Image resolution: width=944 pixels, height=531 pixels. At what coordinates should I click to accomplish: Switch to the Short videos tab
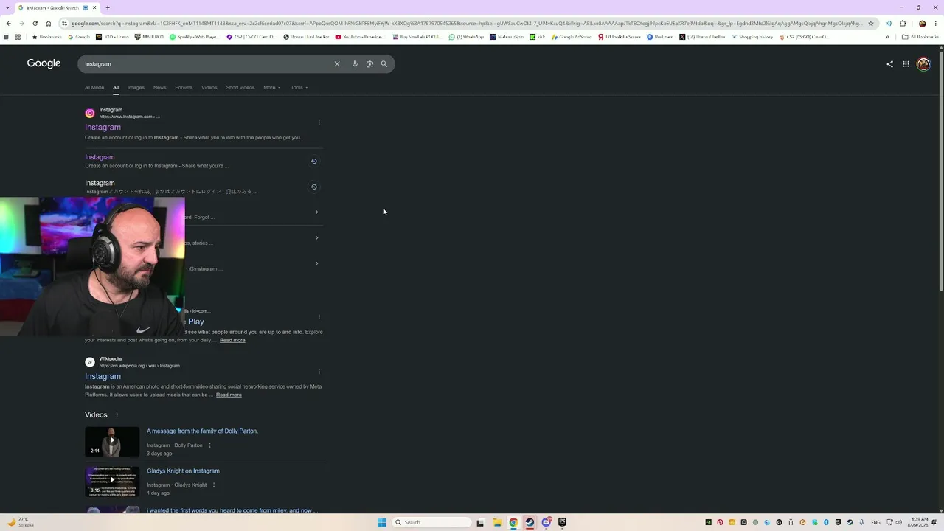240,87
